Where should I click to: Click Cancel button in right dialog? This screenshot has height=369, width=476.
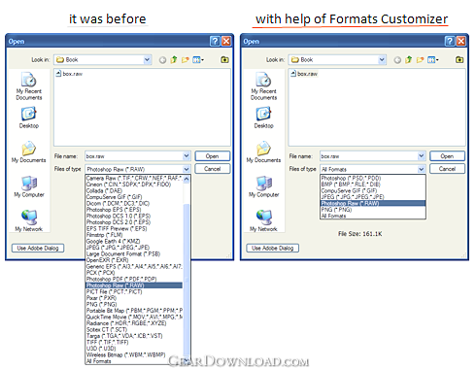(447, 169)
